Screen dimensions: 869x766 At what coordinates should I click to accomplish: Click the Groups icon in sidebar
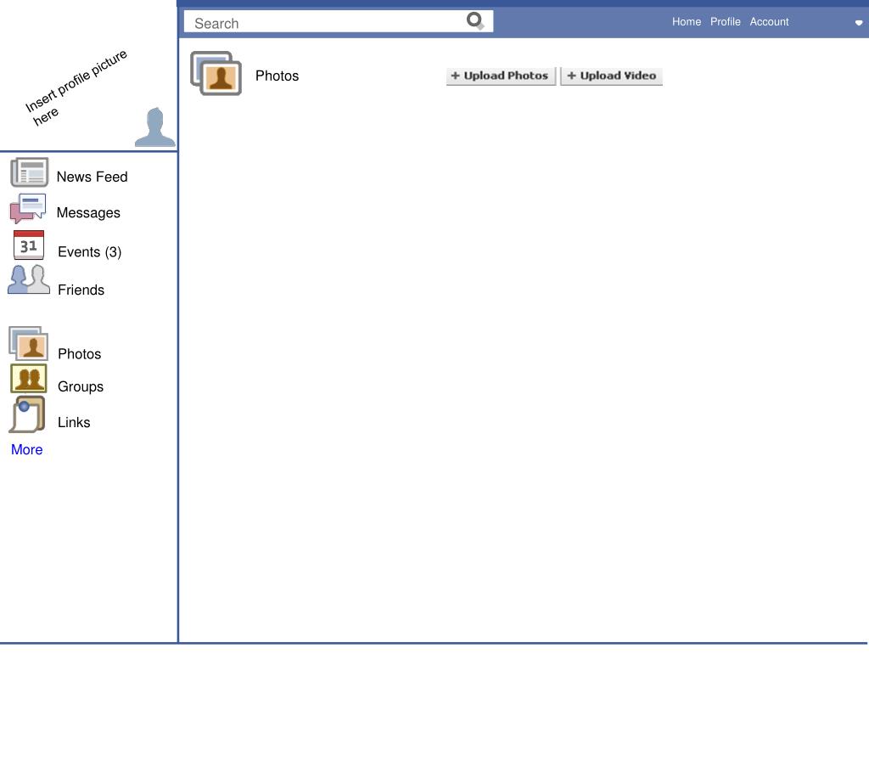[x=29, y=379]
